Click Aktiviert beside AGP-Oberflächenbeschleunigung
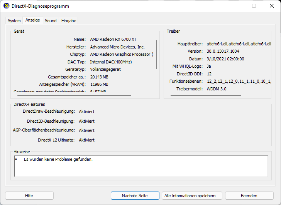281x205 pixels. (87, 130)
